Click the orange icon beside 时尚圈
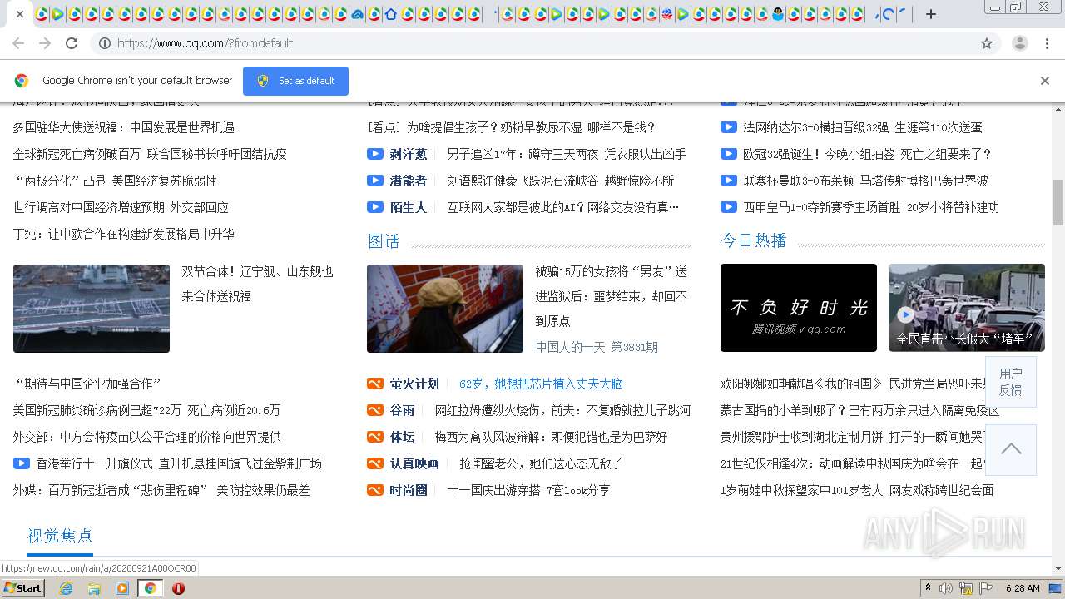This screenshot has height=599, width=1065. pos(375,490)
